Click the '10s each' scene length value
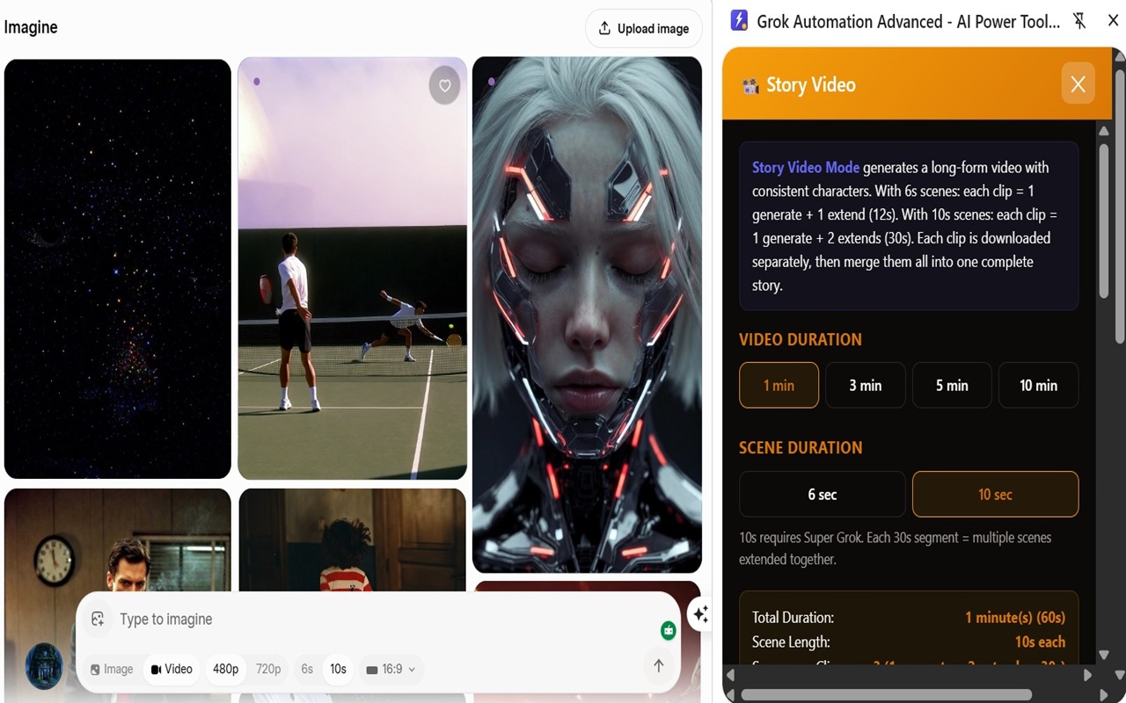1126x703 pixels. coord(1040,641)
